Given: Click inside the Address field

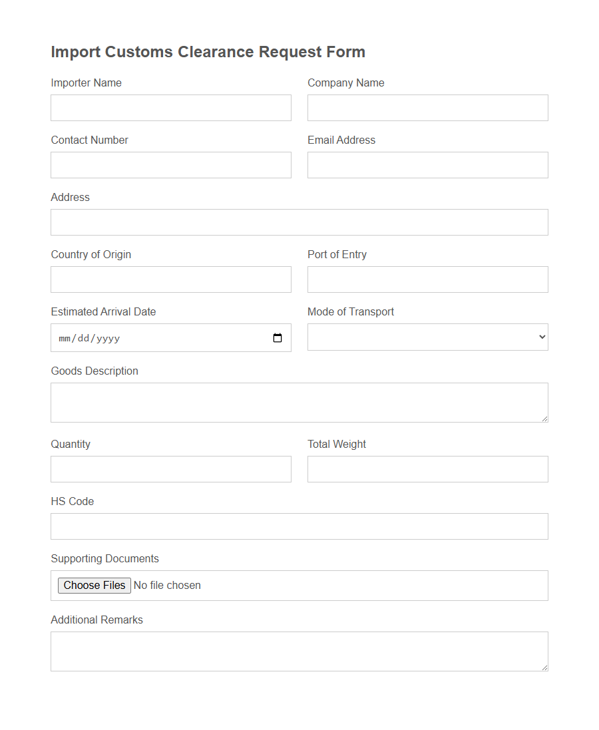Looking at the screenshot, I should pos(299,222).
